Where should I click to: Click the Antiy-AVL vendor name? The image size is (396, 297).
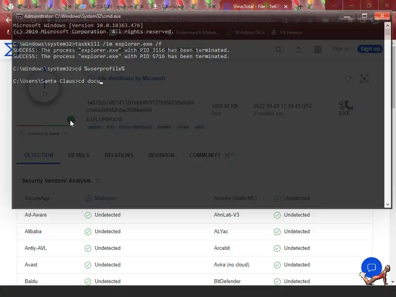point(36,248)
